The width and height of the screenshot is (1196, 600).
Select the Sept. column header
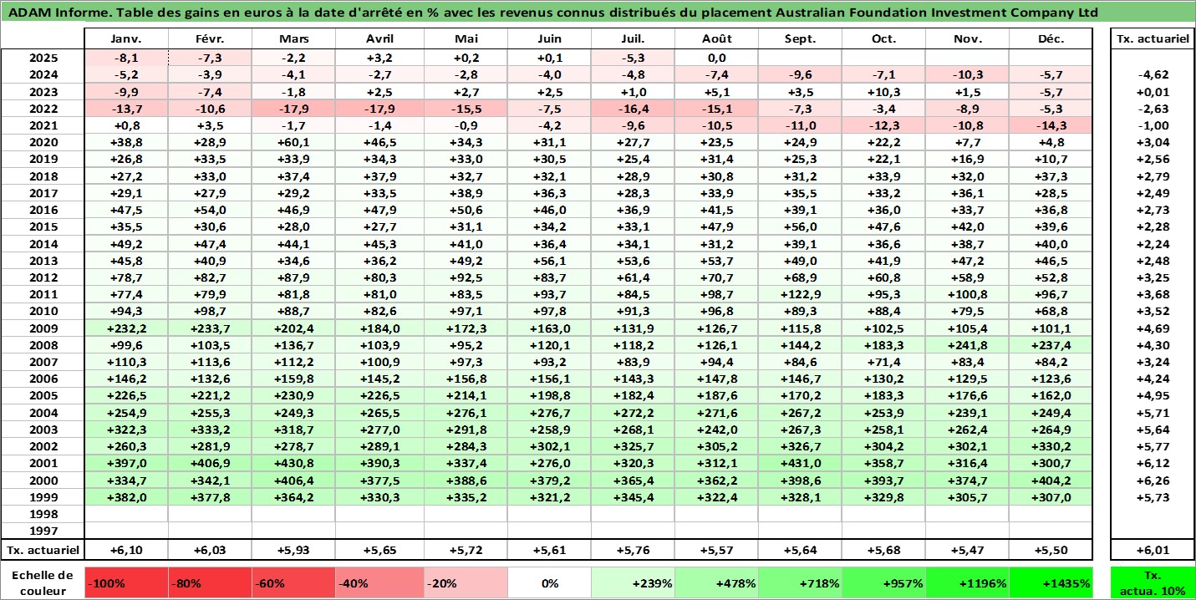coord(801,38)
